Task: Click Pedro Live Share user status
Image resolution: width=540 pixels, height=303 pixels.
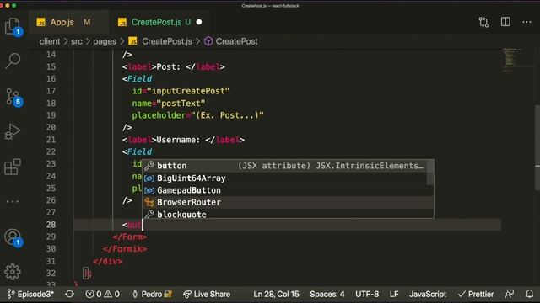Action: click(x=152, y=294)
